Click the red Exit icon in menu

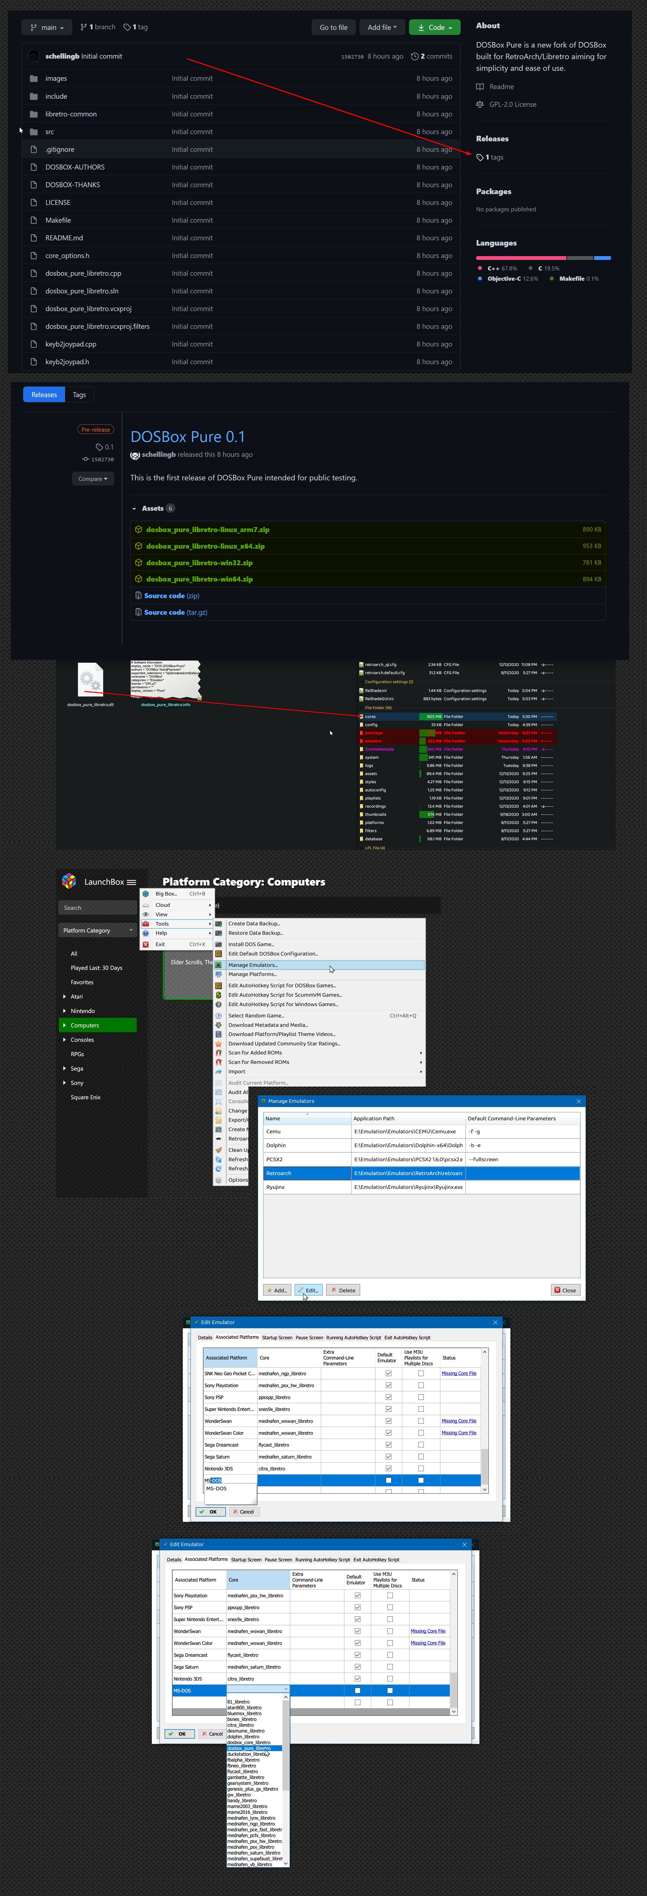pyautogui.click(x=146, y=944)
